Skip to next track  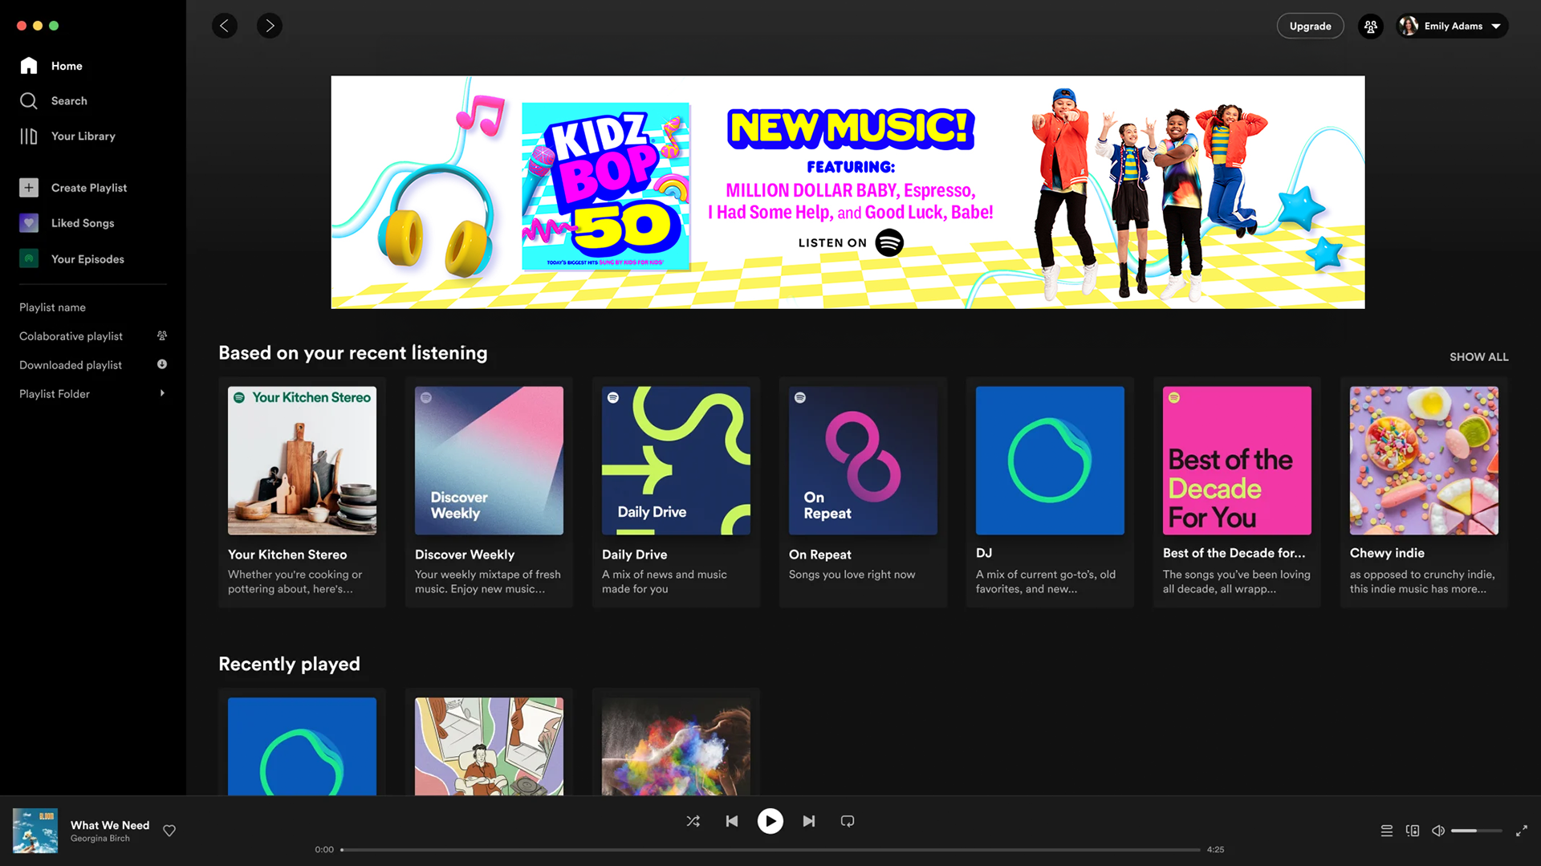coord(809,821)
